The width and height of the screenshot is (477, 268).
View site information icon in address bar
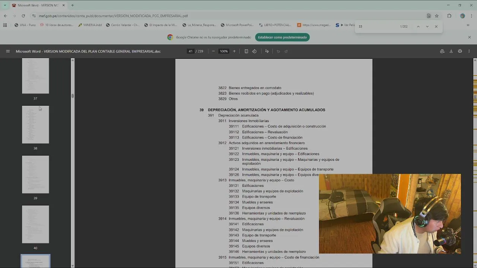point(34,16)
